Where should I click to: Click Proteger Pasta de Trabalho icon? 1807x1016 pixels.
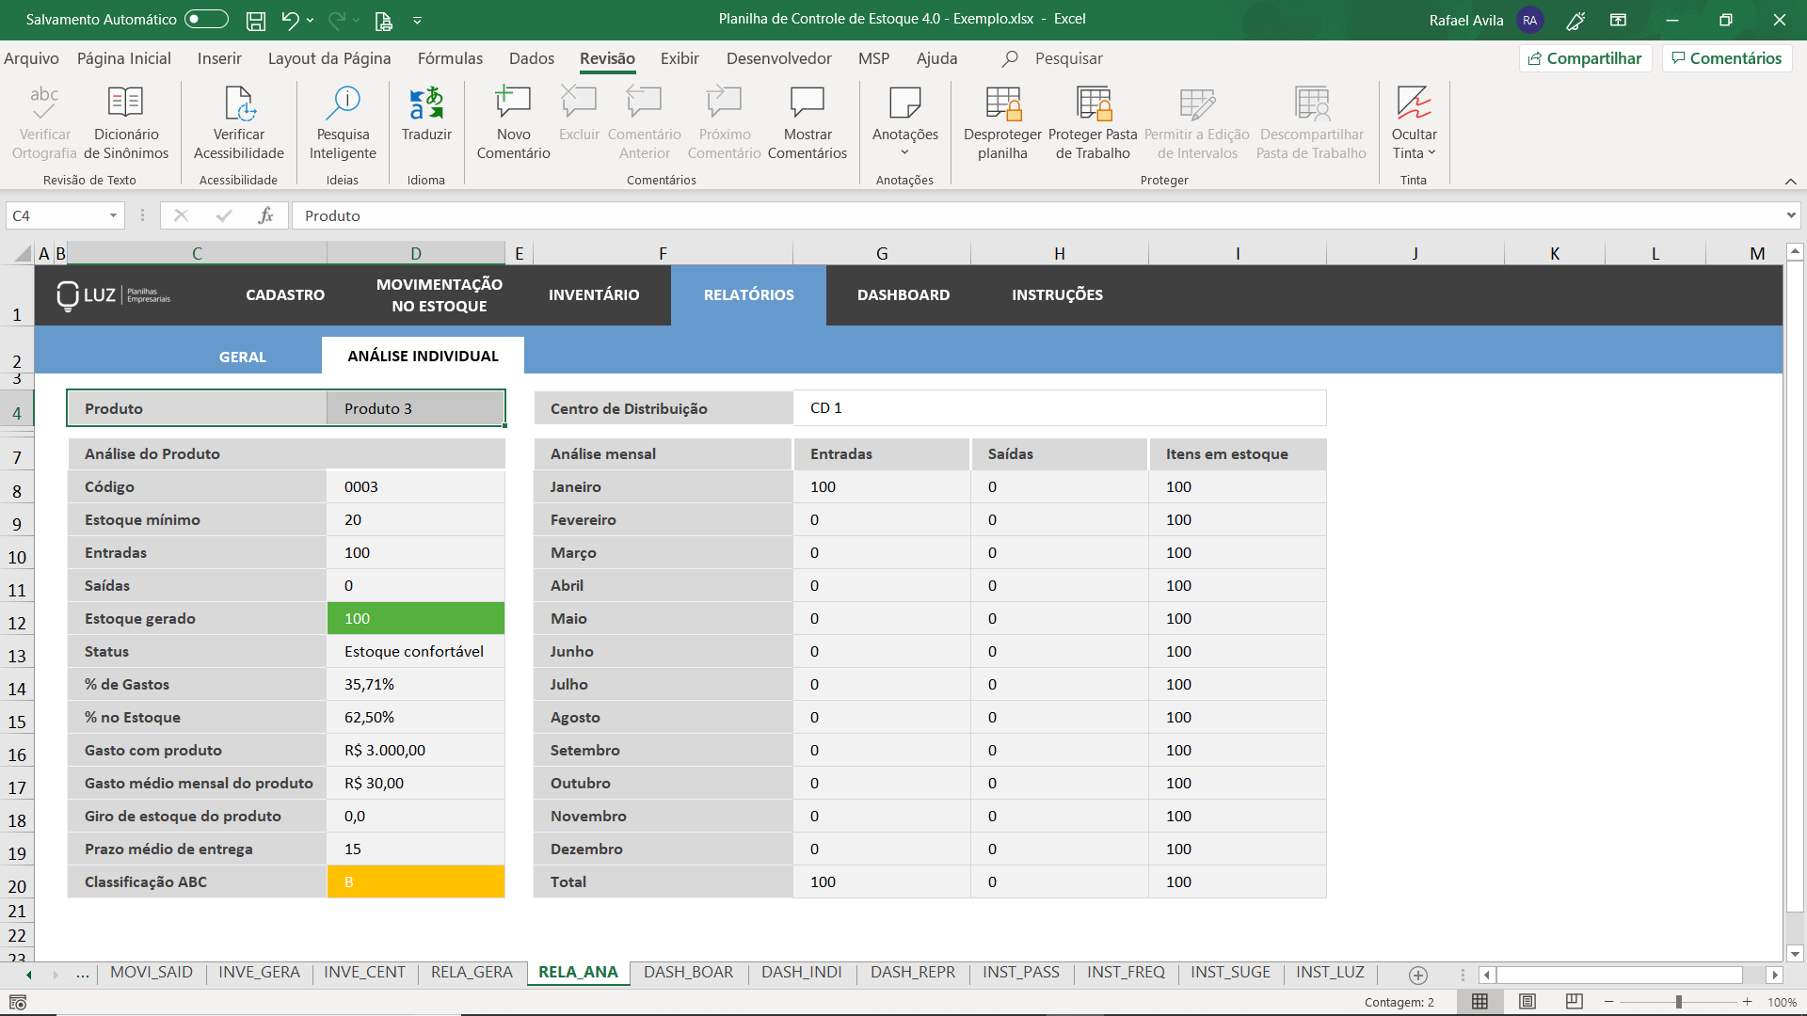[1093, 103]
